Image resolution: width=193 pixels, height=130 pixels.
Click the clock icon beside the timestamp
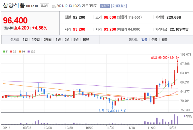point(54,6)
